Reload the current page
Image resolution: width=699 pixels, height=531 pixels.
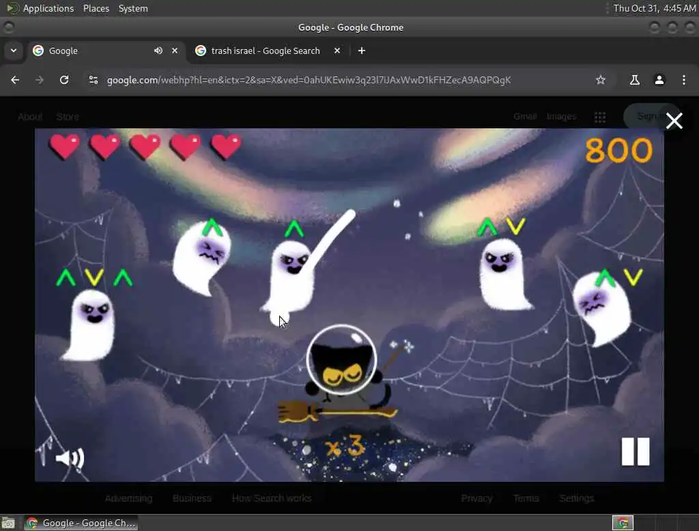[64, 80]
